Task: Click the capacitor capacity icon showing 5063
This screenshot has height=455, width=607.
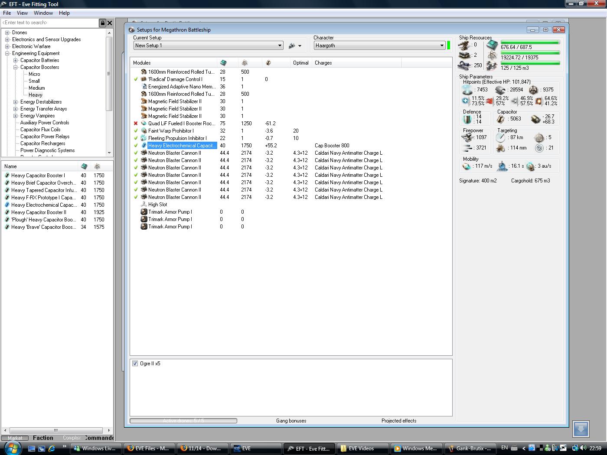Action: tap(500, 119)
